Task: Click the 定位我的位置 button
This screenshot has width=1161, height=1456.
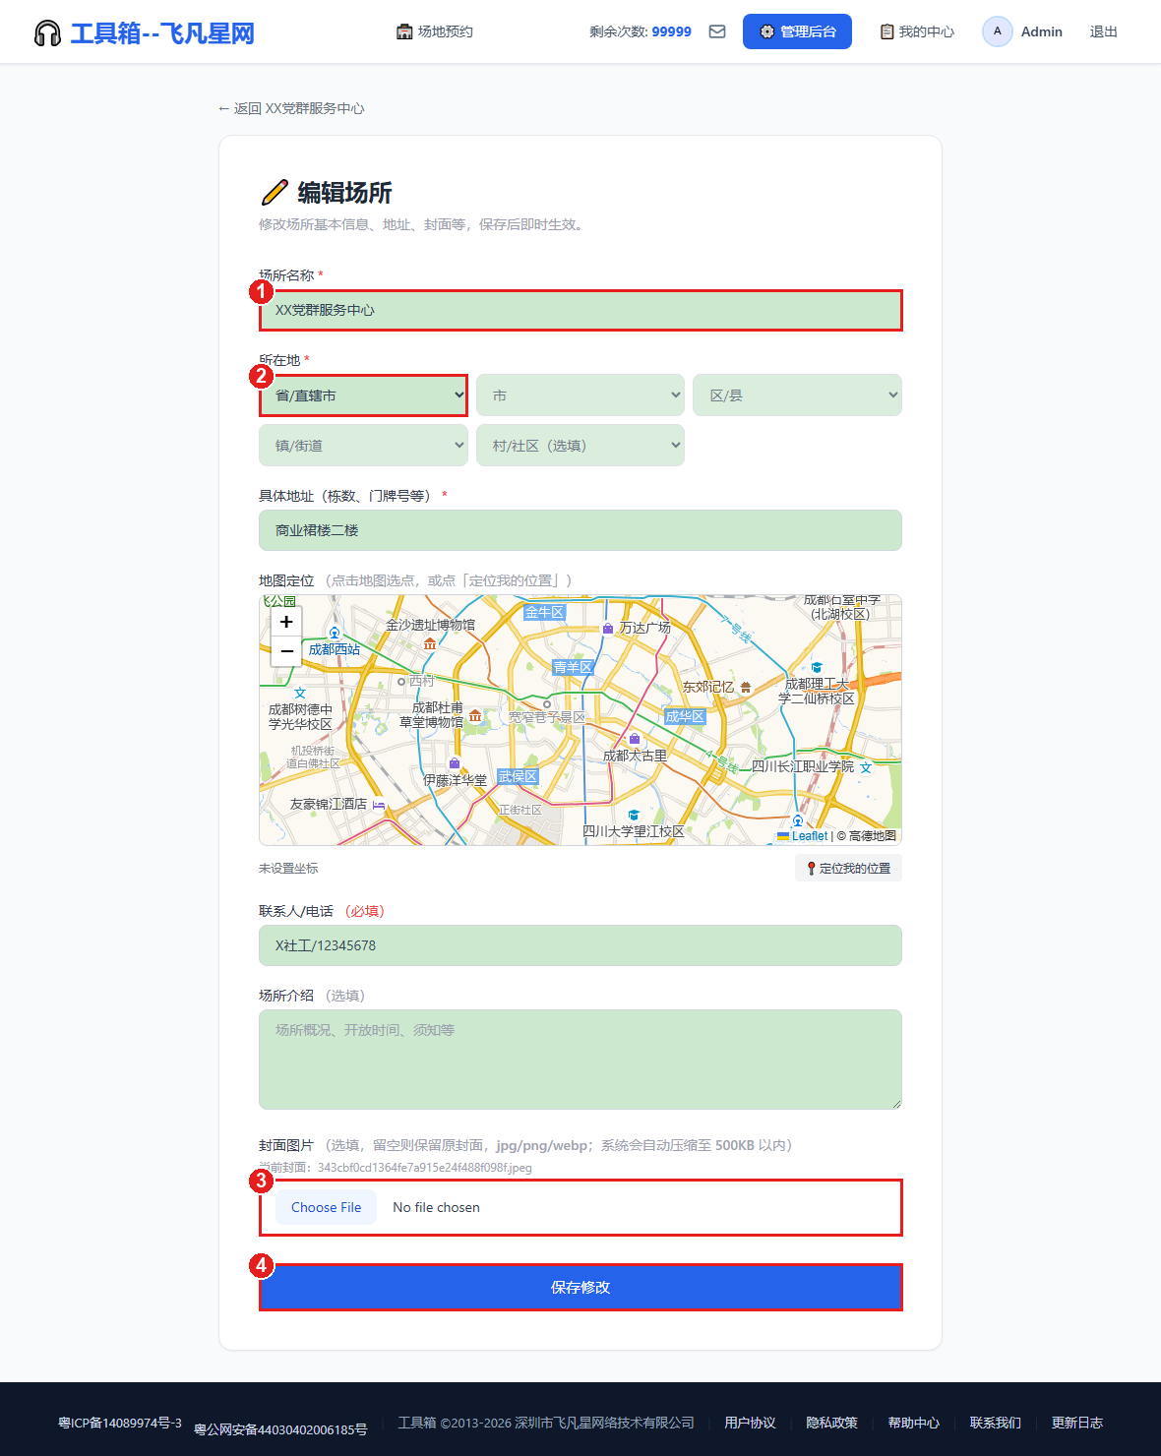Action: click(x=848, y=868)
